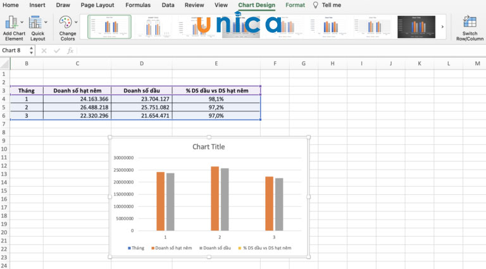Screen dimensions: 486x269
Task: Select row 7 header
Action: point(4,124)
